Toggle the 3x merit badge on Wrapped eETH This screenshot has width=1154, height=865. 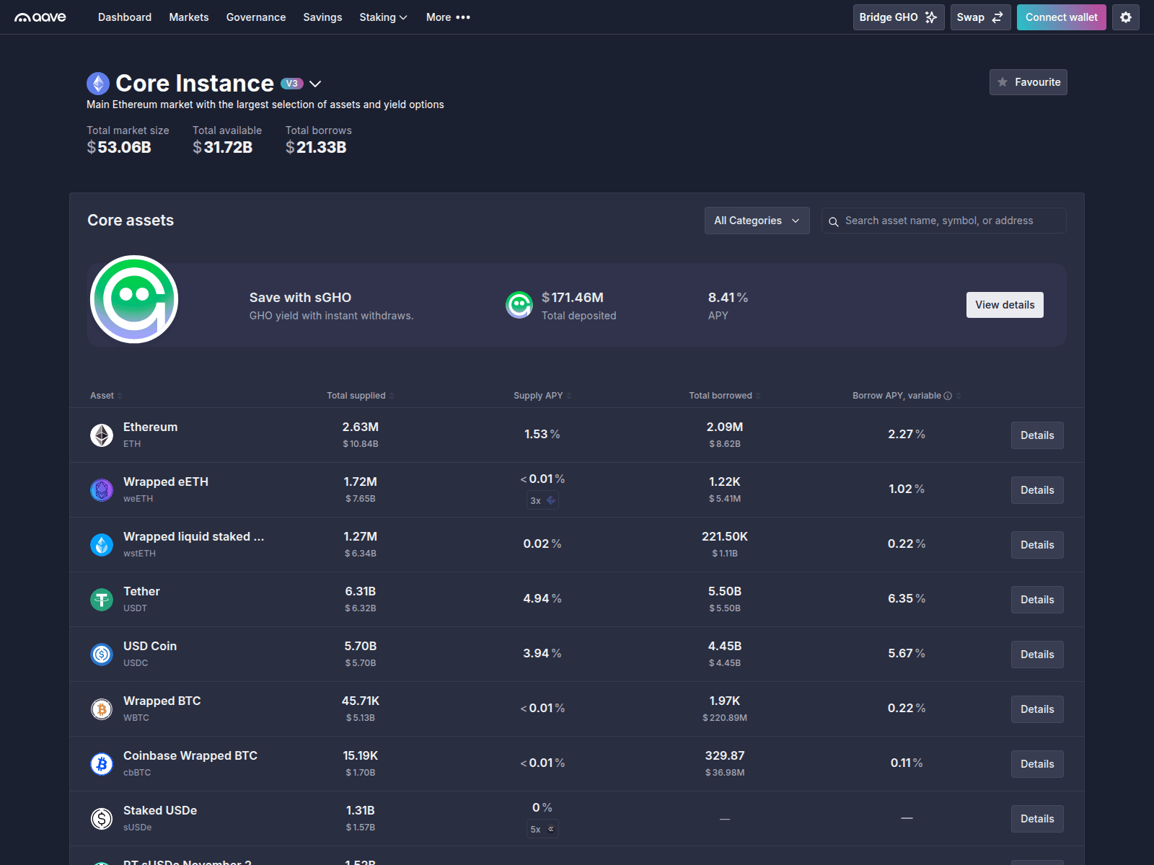point(542,500)
